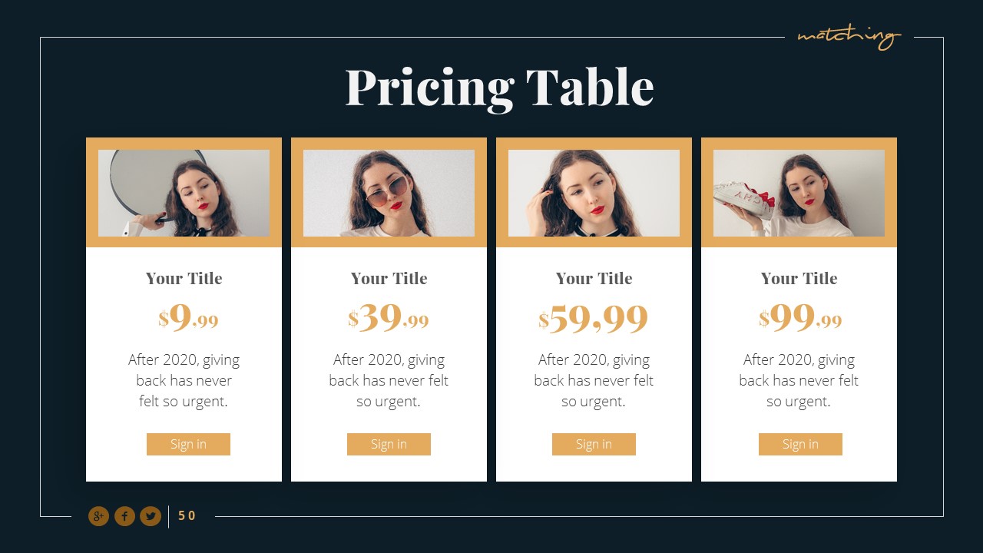Click the Facebook social icon

(x=124, y=516)
